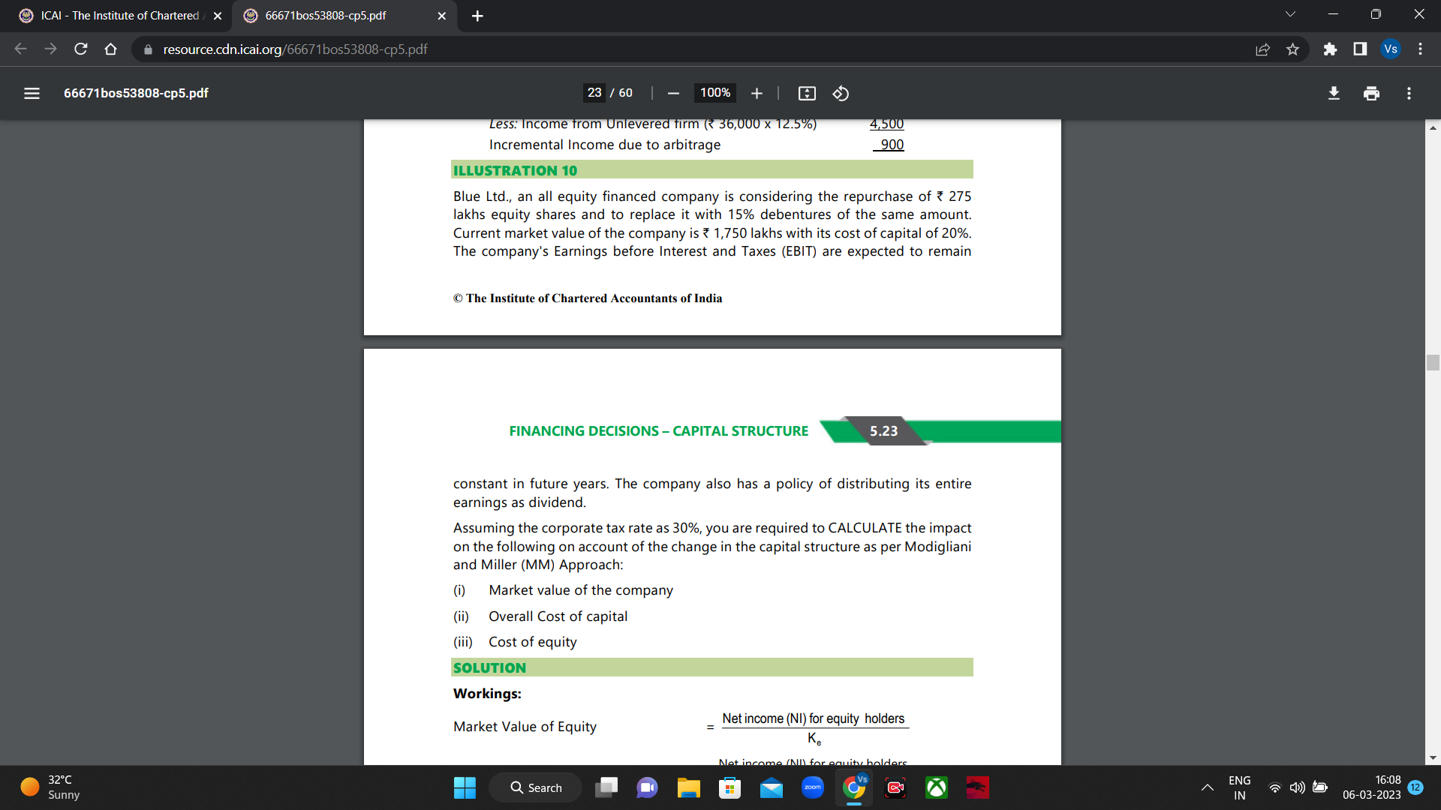Open Chrome extensions puzzle icon
1441x810 pixels.
[x=1330, y=49]
